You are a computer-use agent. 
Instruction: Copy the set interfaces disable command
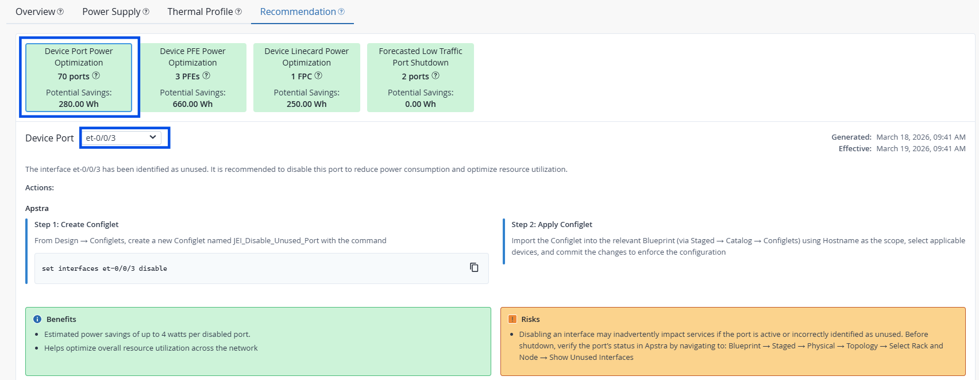474,267
